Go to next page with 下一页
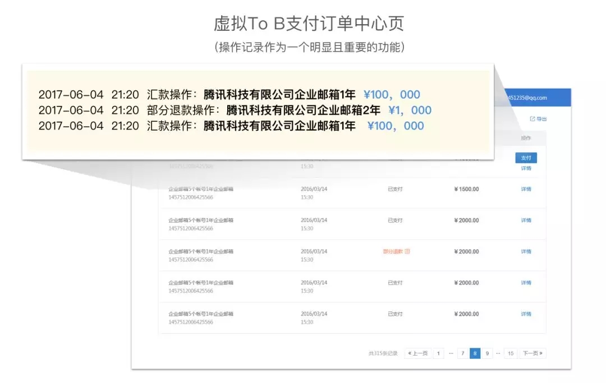The width and height of the screenshot is (606, 383). coord(532,353)
